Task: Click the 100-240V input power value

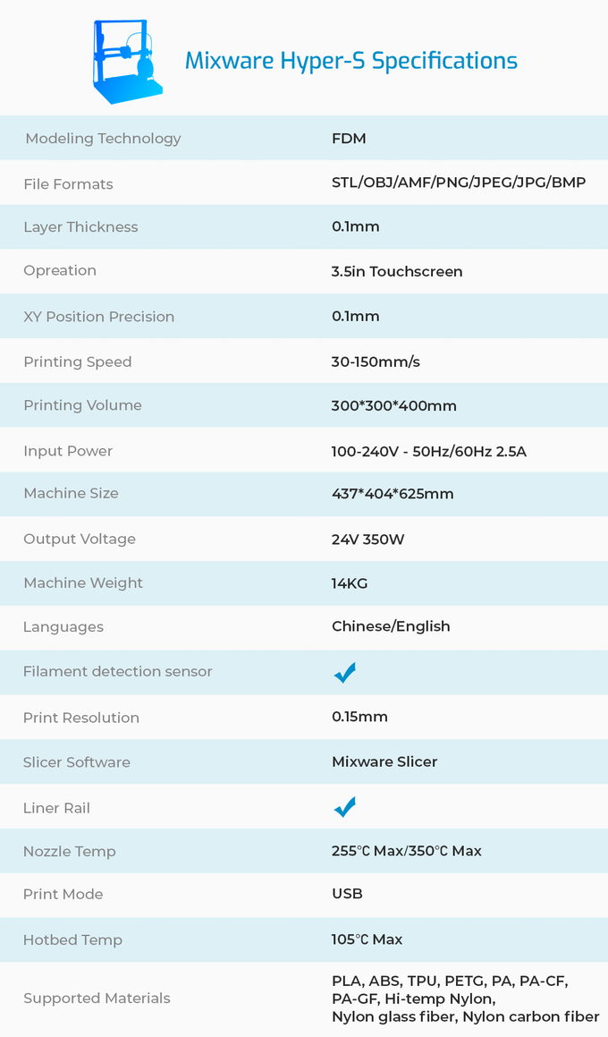Action: (428, 451)
